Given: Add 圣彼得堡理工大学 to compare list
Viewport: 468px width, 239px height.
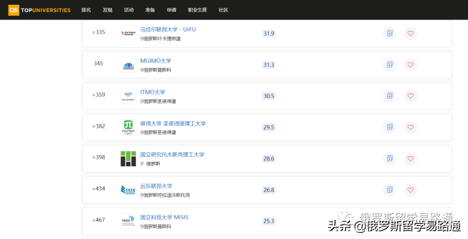Looking at the screenshot, I should [390, 127].
